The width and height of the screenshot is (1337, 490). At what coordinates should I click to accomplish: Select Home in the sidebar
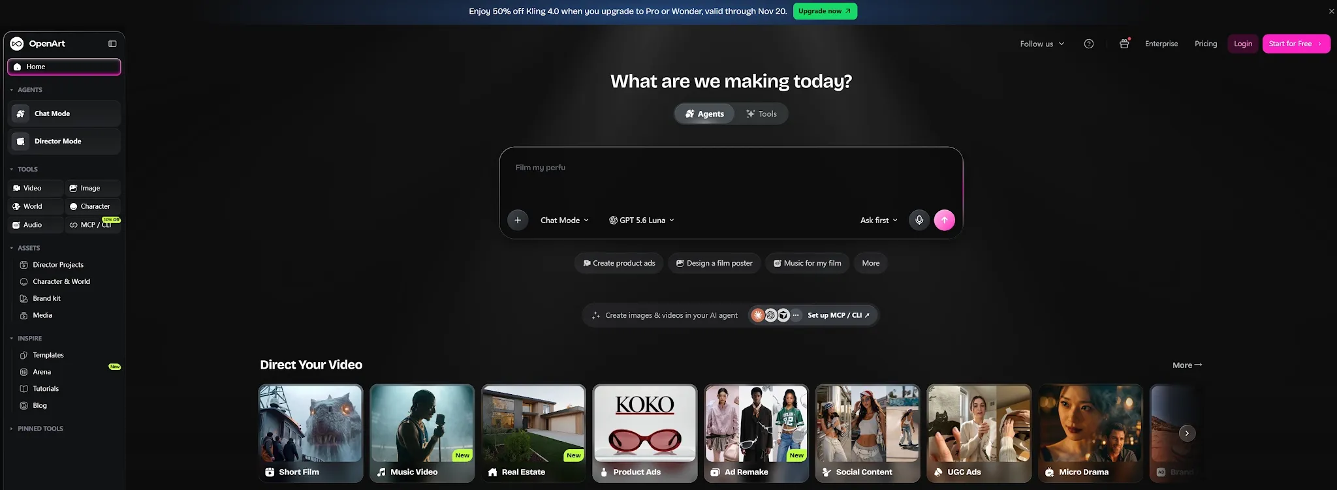(64, 67)
